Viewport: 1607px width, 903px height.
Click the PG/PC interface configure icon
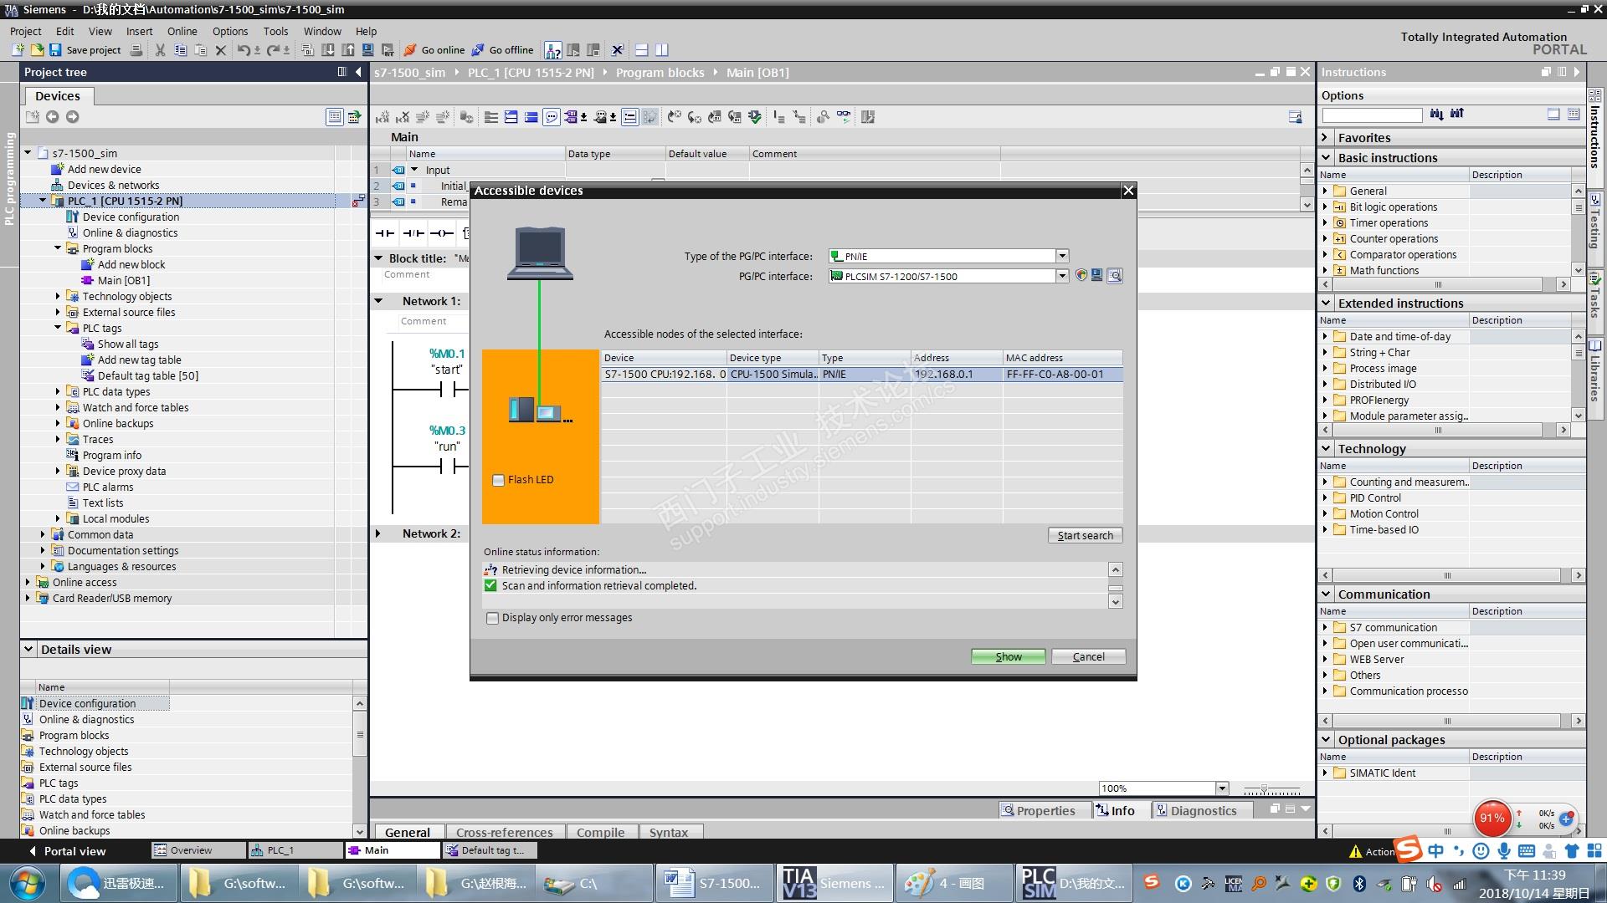click(x=1097, y=276)
